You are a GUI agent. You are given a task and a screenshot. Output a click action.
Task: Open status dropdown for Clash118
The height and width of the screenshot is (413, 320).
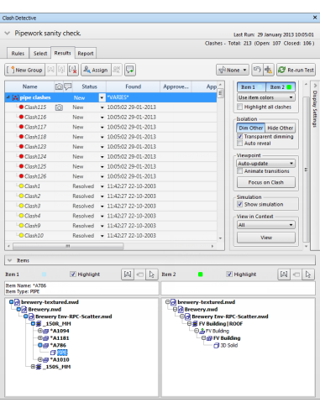point(102,137)
